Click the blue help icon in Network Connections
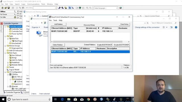 (176, 27)
